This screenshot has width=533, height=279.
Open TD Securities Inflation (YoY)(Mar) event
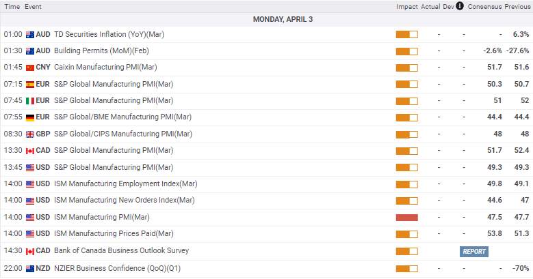(109, 34)
